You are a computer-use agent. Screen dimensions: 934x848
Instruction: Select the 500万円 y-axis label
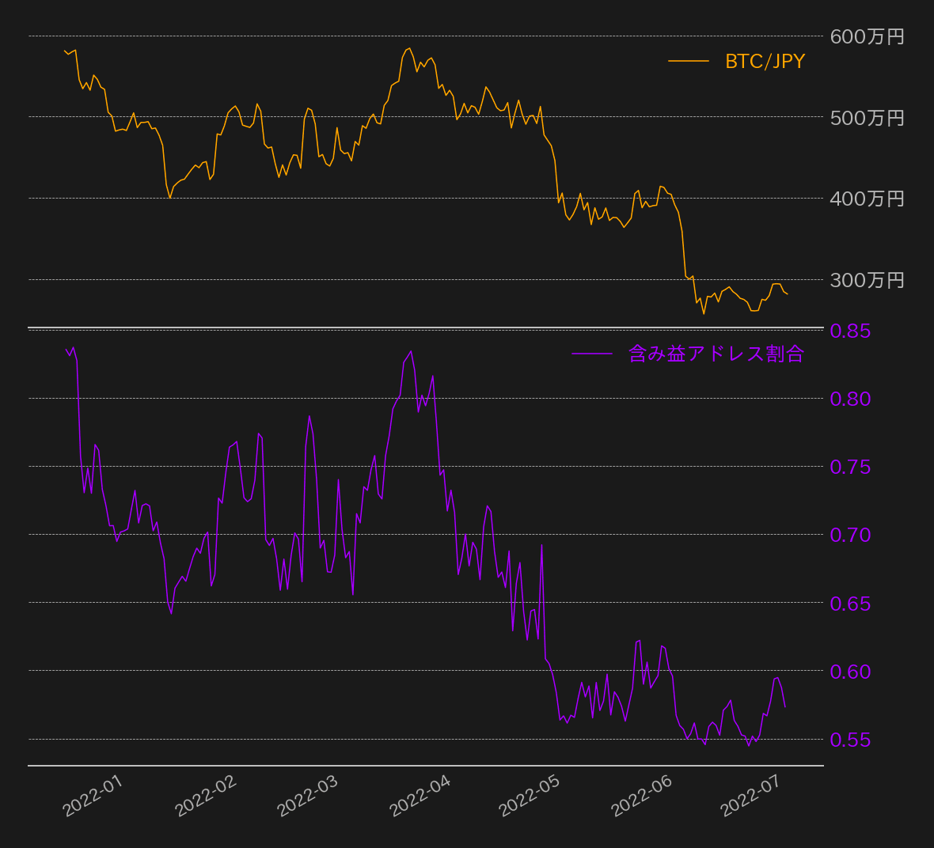tap(867, 118)
